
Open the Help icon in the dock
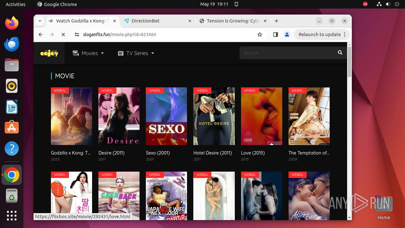pyautogui.click(x=12, y=149)
